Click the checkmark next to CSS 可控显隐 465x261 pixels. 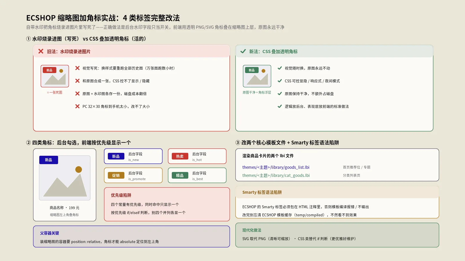(x=280, y=81)
